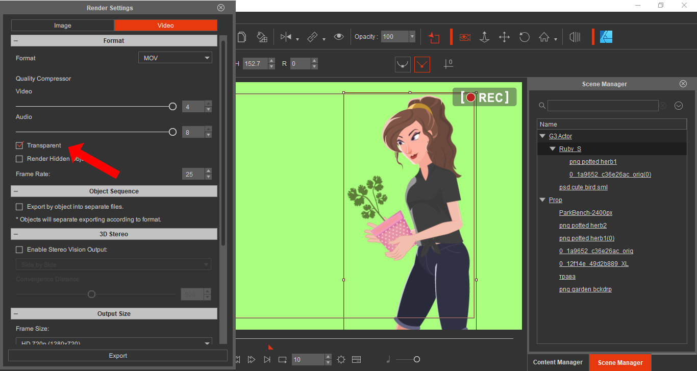This screenshot has height=371, width=697.
Task: Expand Scene Manager options circled chevron
Action: coord(679,106)
